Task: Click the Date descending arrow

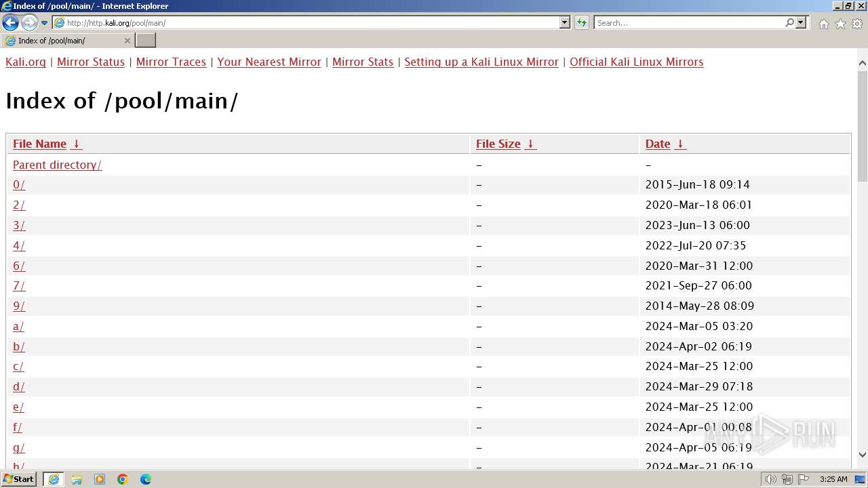Action: pyautogui.click(x=681, y=144)
